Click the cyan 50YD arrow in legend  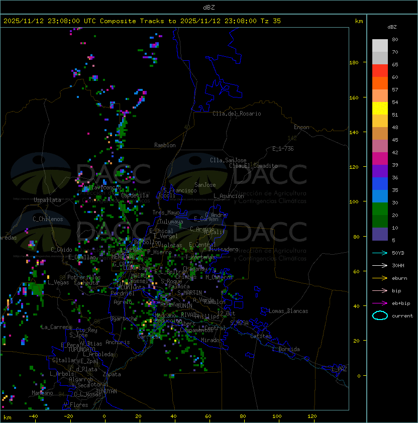(x=380, y=253)
